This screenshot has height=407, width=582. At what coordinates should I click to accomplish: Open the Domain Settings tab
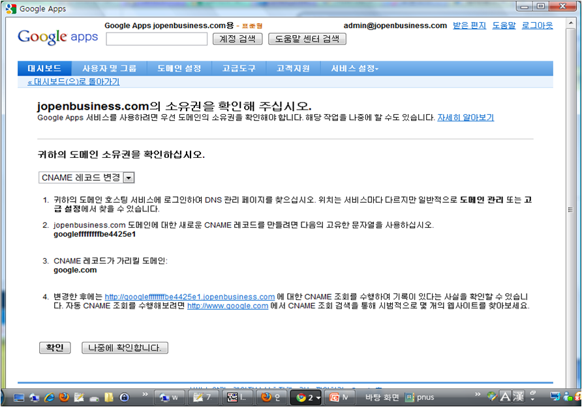pos(179,68)
